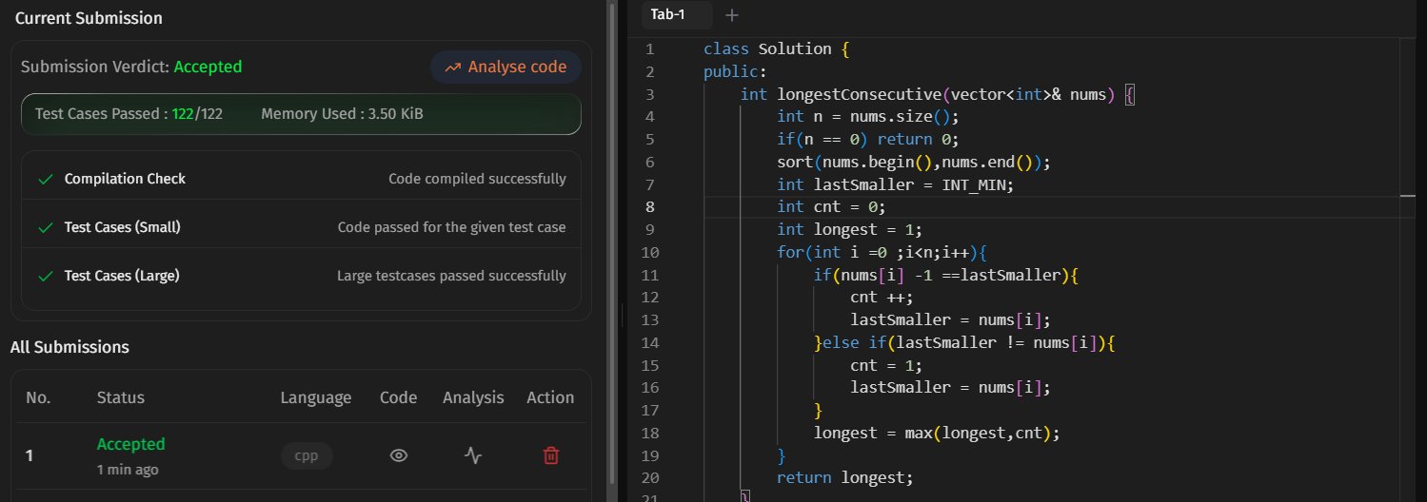Click the Analysis column header
The image size is (1427, 502).
(473, 397)
